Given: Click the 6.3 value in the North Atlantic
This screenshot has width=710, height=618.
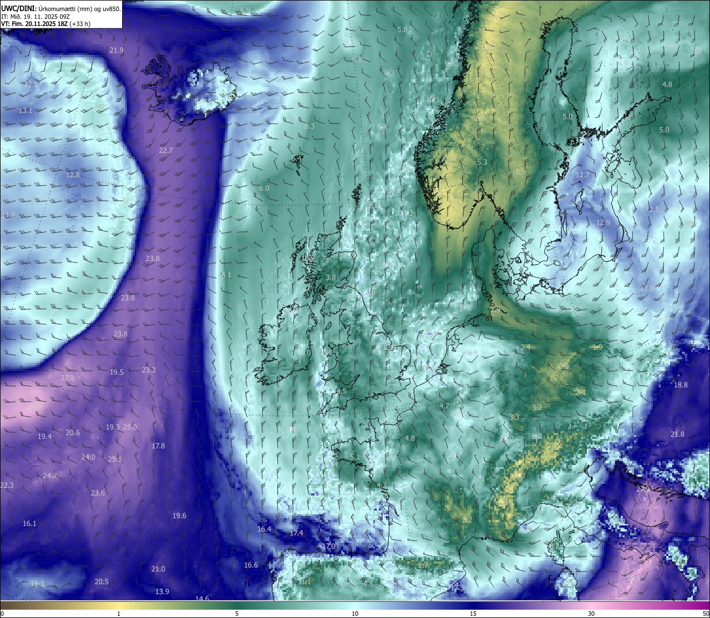Looking at the screenshot, I should pyautogui.click(x=310, y=126).
